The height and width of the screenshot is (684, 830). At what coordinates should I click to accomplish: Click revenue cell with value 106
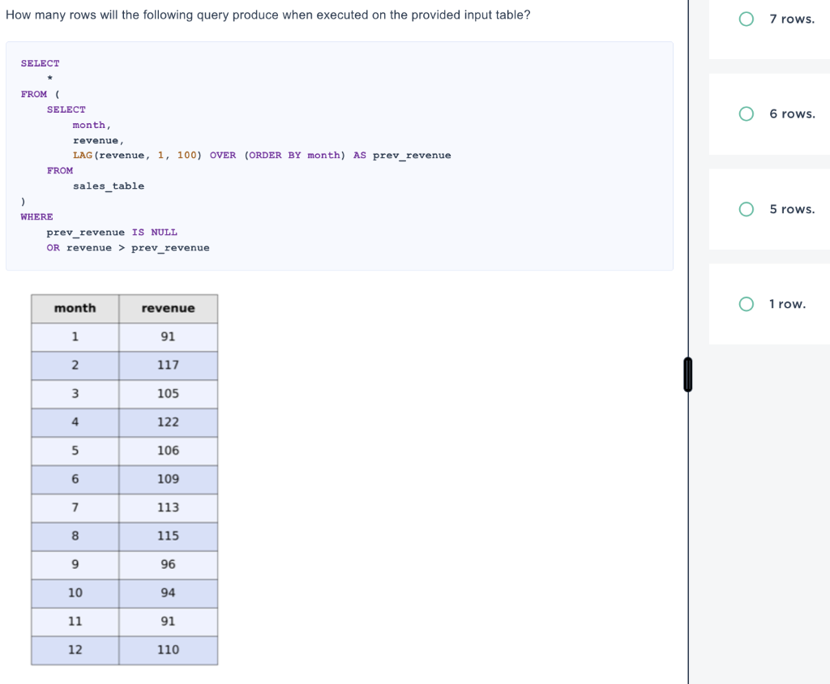point(169,451)
